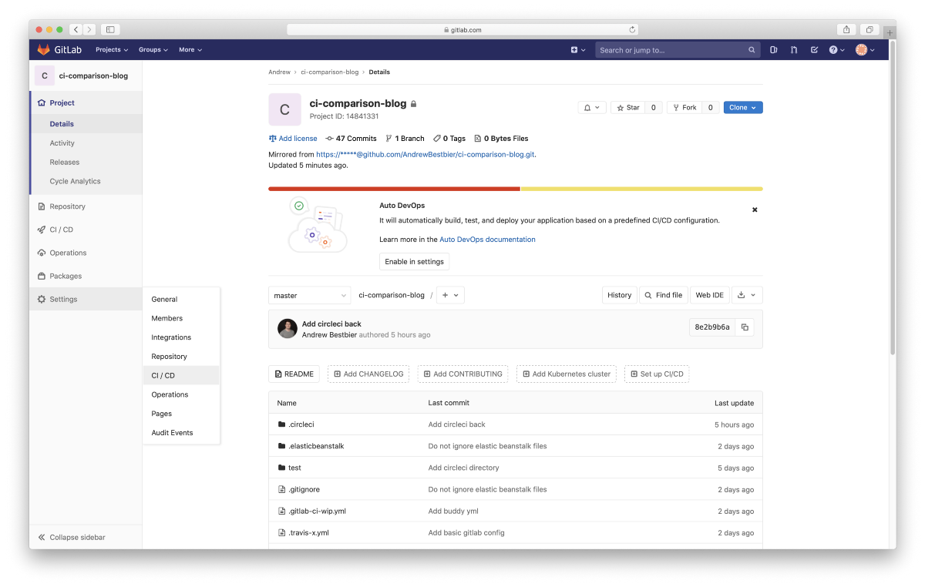
Task: Open the Help question mark menu
Action: tap(836, 50)
